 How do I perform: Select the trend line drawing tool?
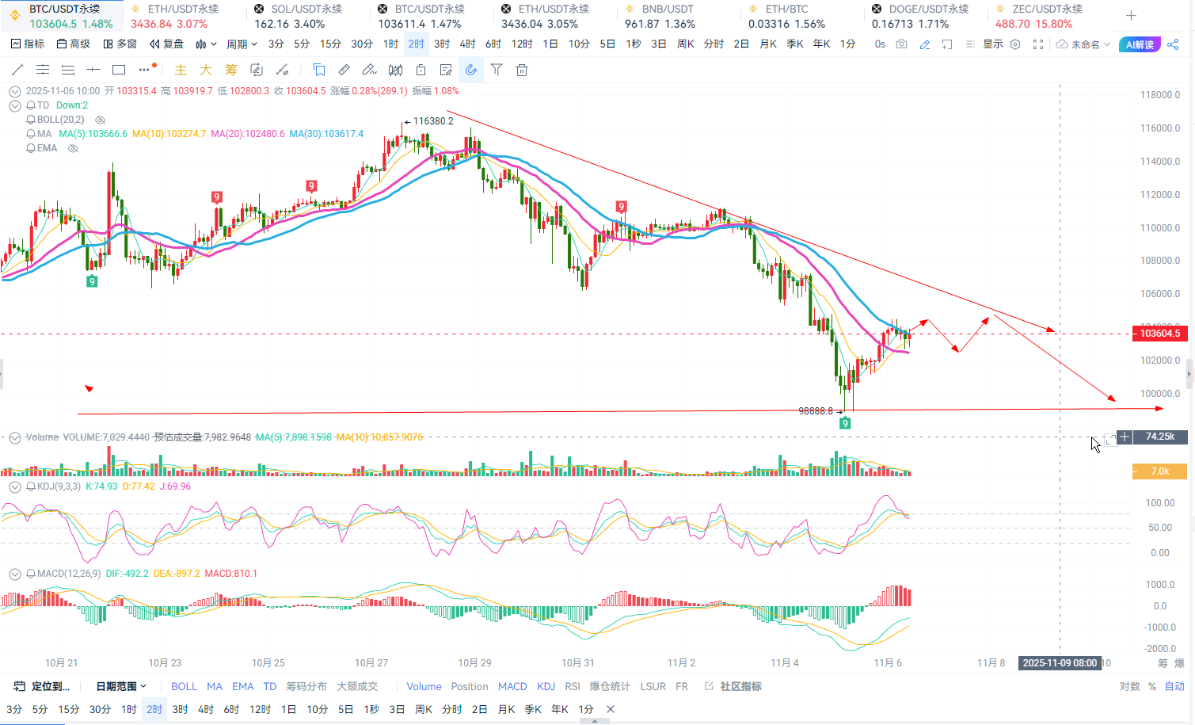[x=17, y=70]
